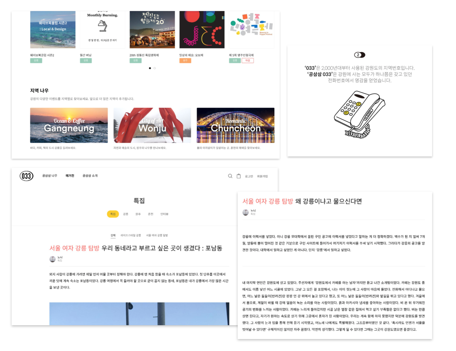Viewport: 456px width, 351px height.
Task: Open search with the magnifier icon
Action: point(230,176)
